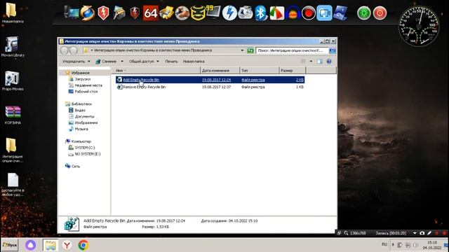Image resolution: width=449 pixels, height=252 pixels.
Task: Select the Remove Empty Recycle Bin file
Action: pos(210,87)
